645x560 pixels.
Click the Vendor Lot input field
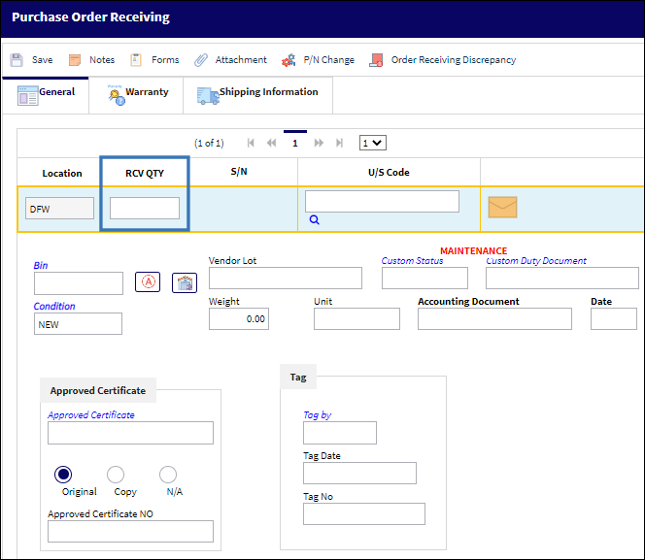[286, 279]
